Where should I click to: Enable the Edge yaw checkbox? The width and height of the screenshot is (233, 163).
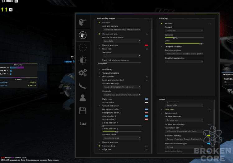[99, 150]
